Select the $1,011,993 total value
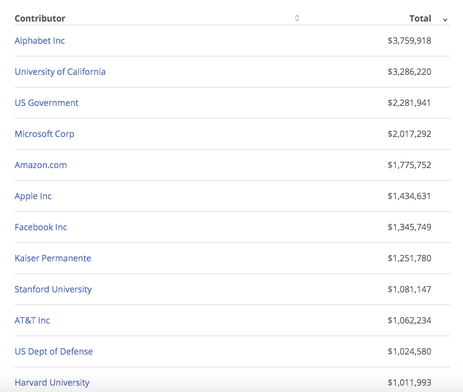The width and height of the screenshot is (463, 392). (x=409, y=382)
